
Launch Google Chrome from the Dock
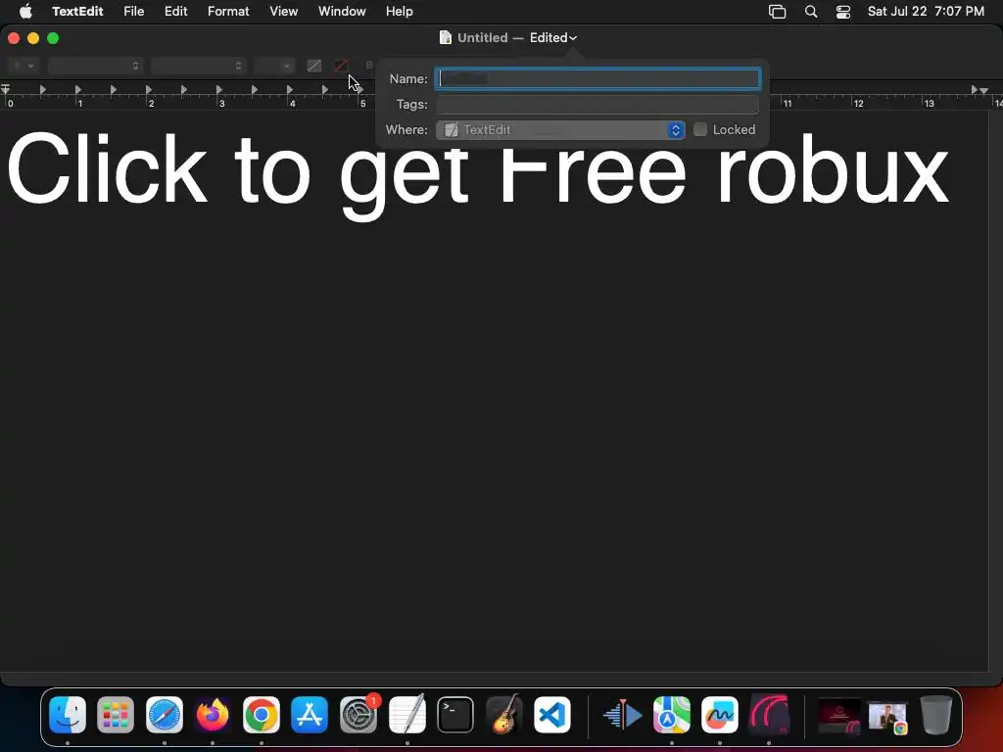261,714
